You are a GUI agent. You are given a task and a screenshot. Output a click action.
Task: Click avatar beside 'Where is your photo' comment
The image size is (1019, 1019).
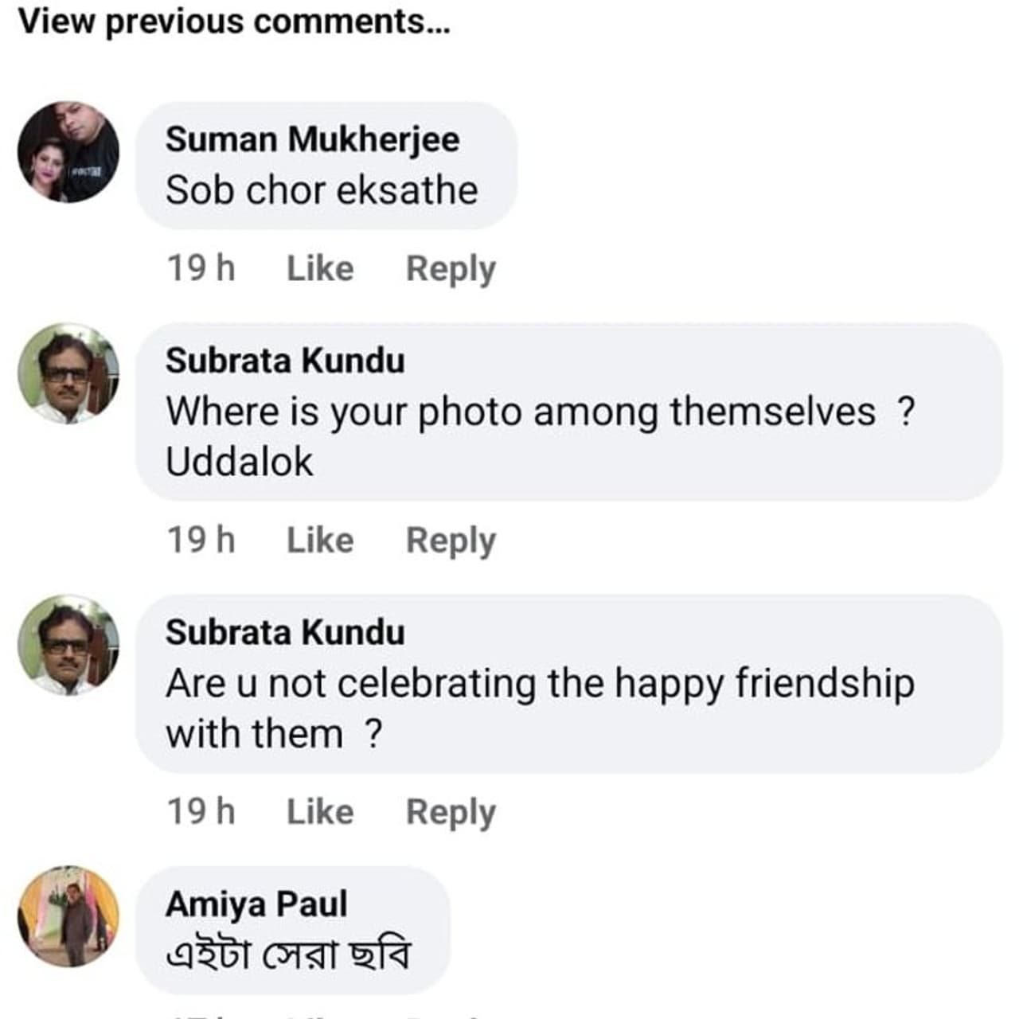68,373
